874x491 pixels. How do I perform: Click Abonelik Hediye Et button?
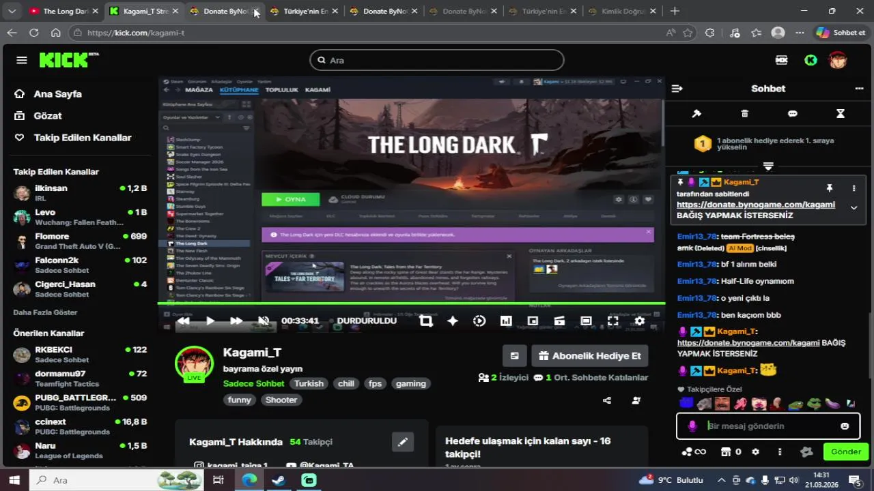click(590, 355)
